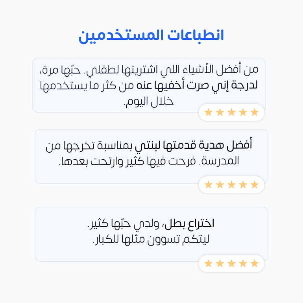Select second star from left in graduation gift review
Image resolution: width=303 pixels, height=303 pixels.
[220, 185]
